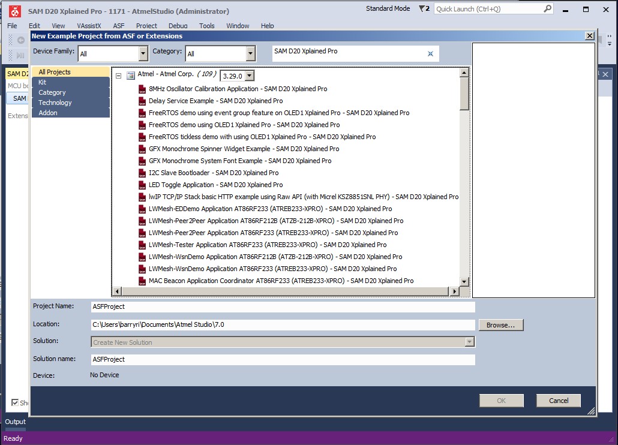Screen dimensions: 618x445
Task: Click the project list scroll down arrow
Action: pos(464,281)
